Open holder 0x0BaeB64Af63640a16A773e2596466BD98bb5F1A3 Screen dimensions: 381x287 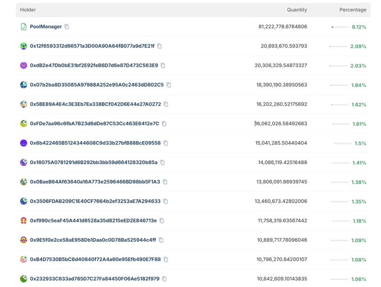[x=95, y=182]
